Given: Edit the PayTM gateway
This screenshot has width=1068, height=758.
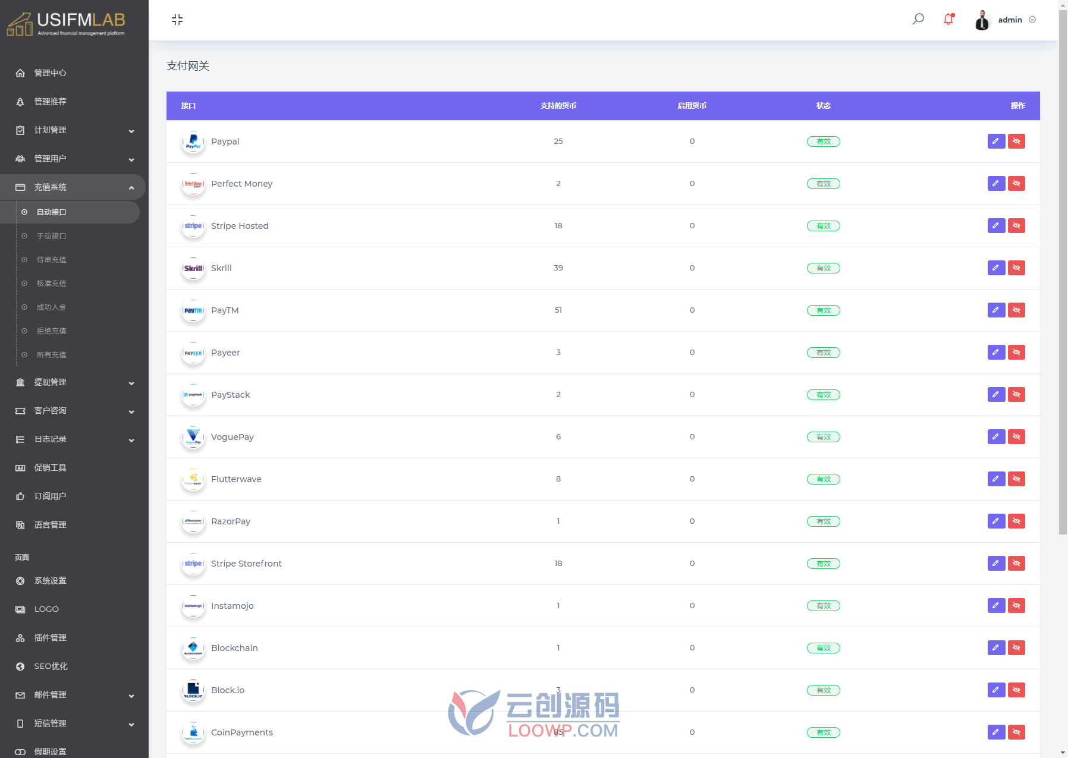Looking at the screenshot, I should [x=996, y=310].
